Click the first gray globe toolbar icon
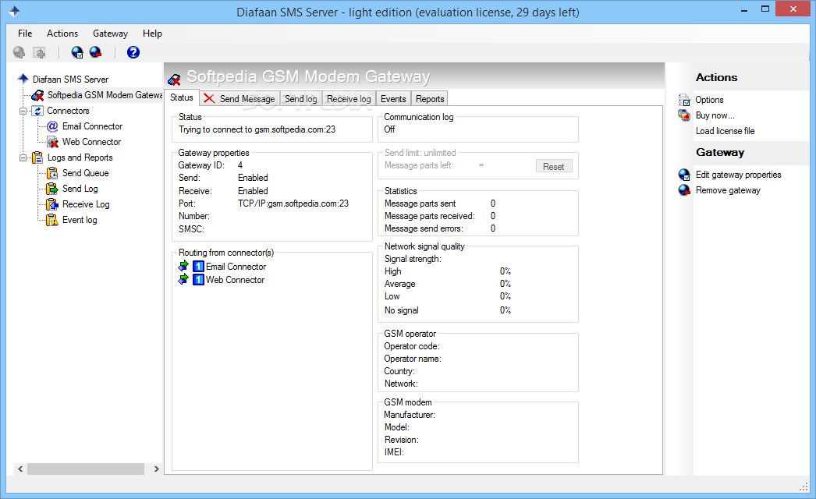Image resolution: width=816 pixels, height=499 pixels. point(20,52)
